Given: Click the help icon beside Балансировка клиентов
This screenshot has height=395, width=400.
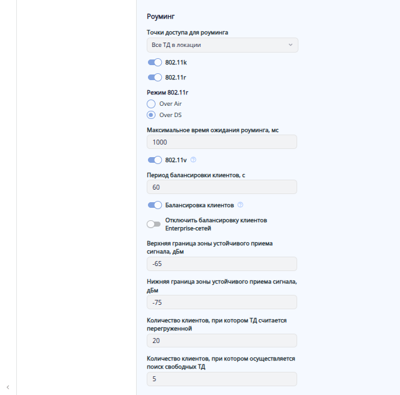Looking at the screenshot, I should point(240,205).
